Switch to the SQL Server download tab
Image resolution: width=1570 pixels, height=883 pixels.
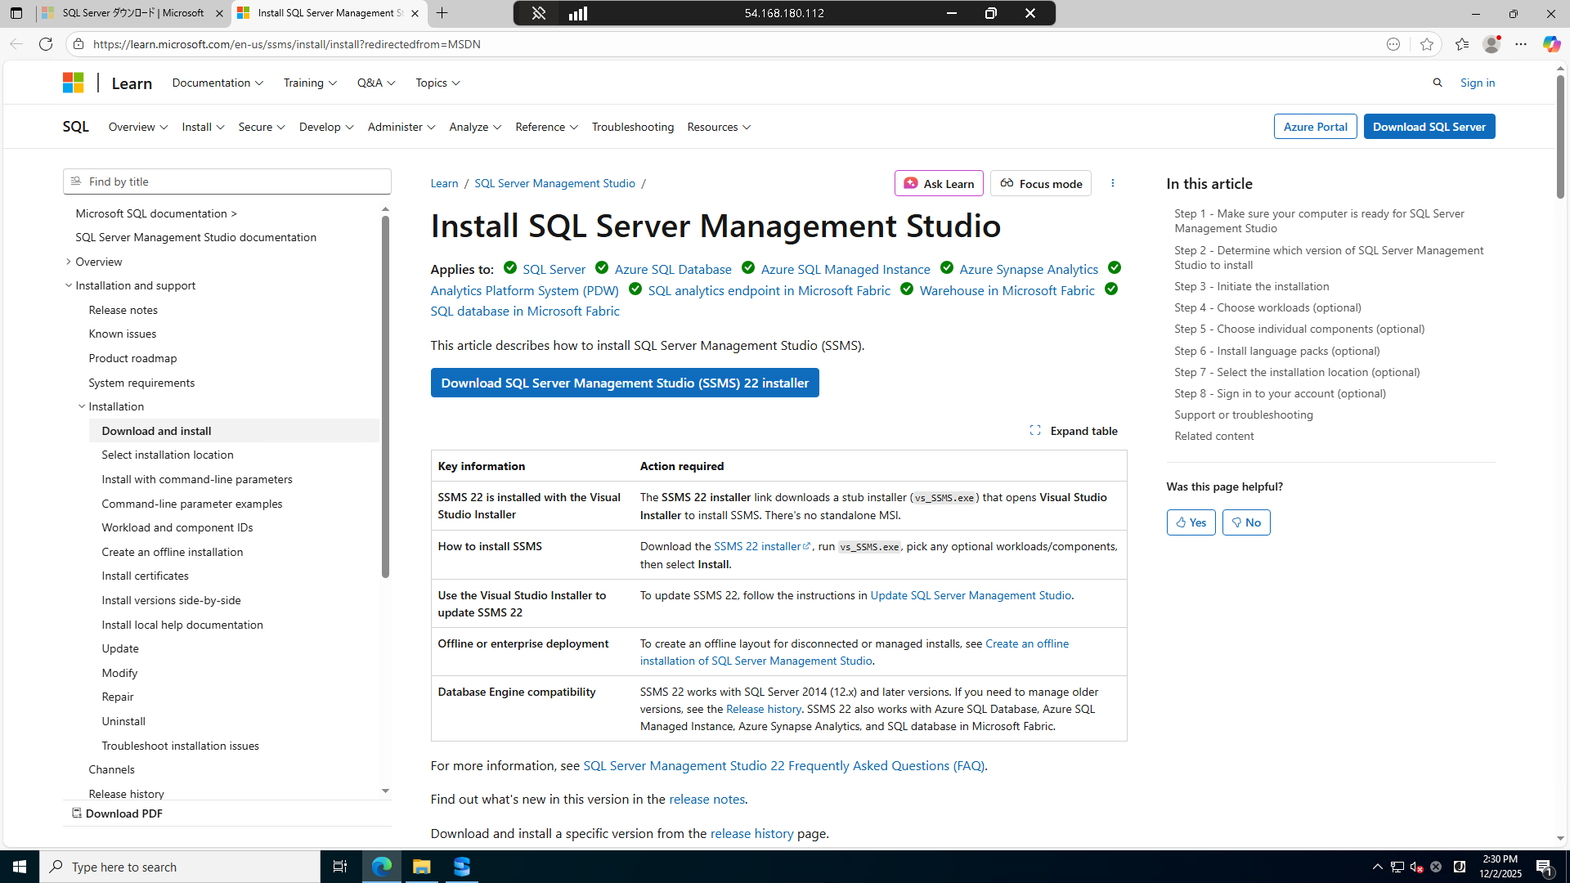pos(131,13)
